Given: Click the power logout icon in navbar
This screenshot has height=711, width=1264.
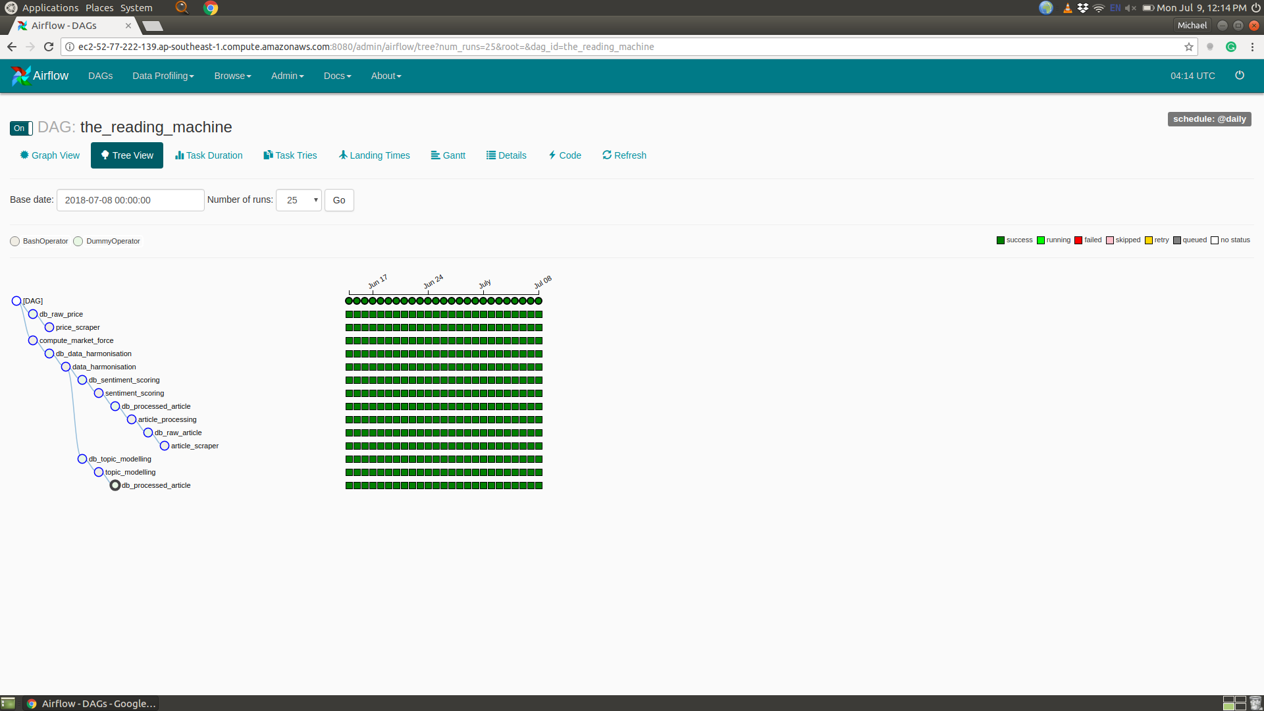Looking at the screenshot, I should pos(1239,76).
